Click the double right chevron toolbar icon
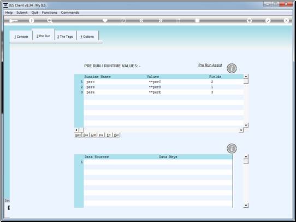The width and height of the screenshot is (296, 222). pos(160,21)
